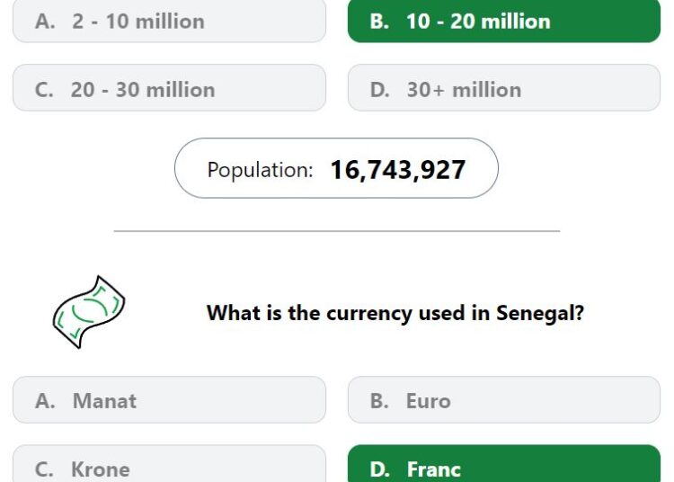Click the Senegal currency question text
The height and width of the screenshot is (482, 674).
point(395,313)
